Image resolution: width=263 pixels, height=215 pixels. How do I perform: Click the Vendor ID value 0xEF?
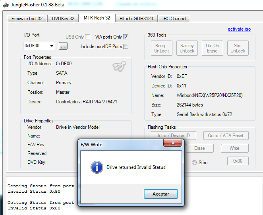(x=182, y=76)
